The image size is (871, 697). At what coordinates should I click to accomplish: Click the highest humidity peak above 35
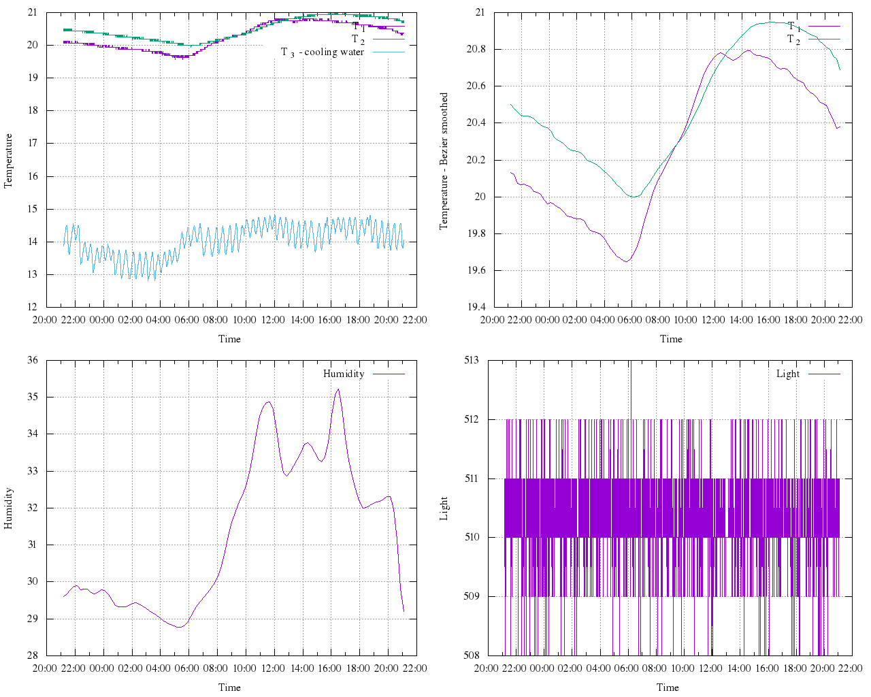(x=338, y=389)
